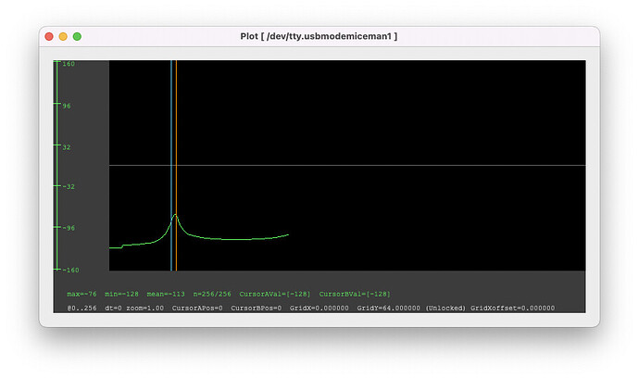
Task: Click the -160 y-axis label
Action: tap(70, 270)
